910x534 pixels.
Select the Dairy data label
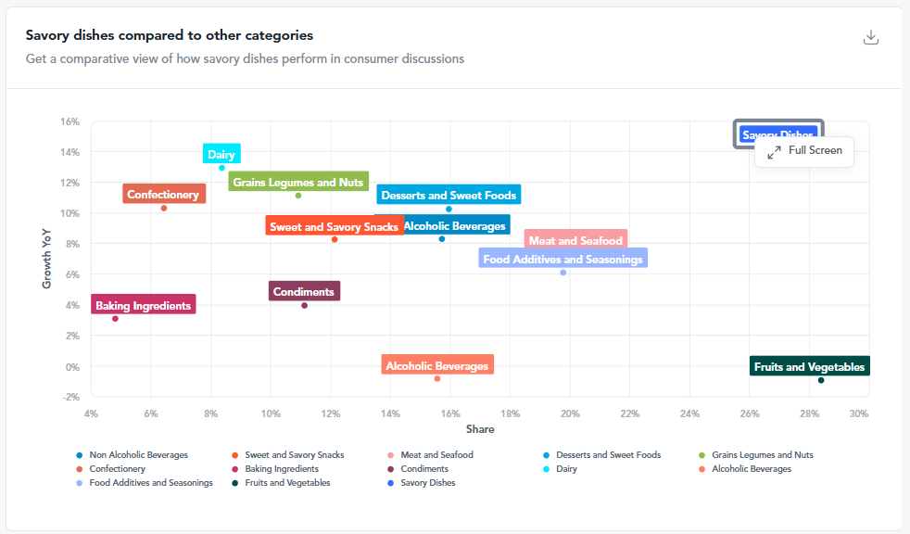click(221, 154)
